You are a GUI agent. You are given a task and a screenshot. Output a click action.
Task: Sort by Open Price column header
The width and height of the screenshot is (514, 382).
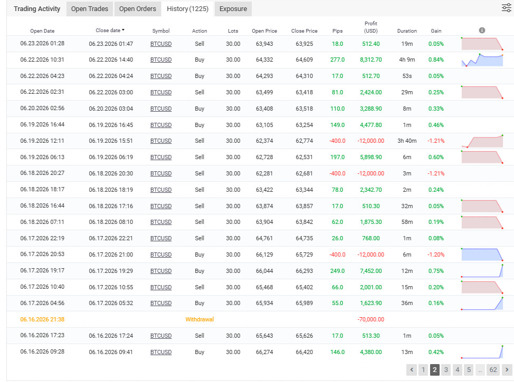click(264, 31)
